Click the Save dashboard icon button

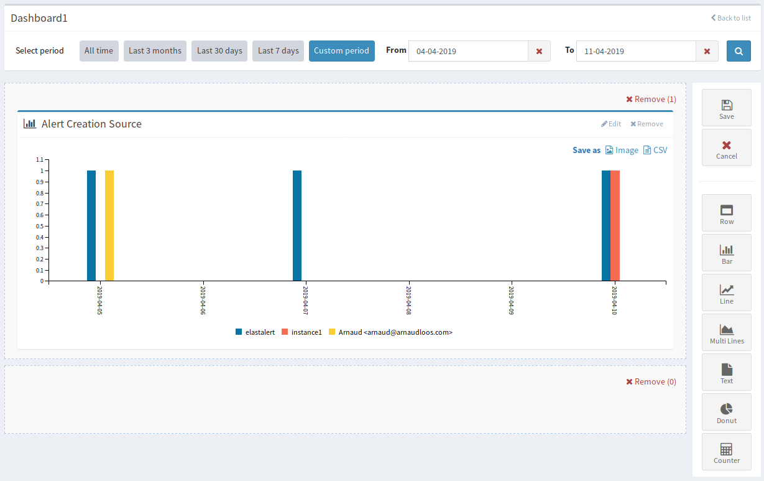coord(726,109)
